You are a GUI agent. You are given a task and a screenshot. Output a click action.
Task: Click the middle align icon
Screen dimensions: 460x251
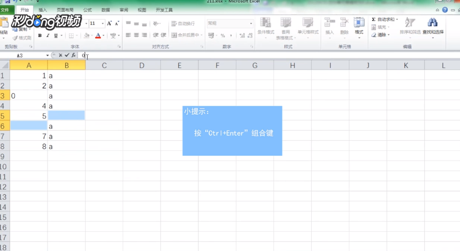coord(136,23)
